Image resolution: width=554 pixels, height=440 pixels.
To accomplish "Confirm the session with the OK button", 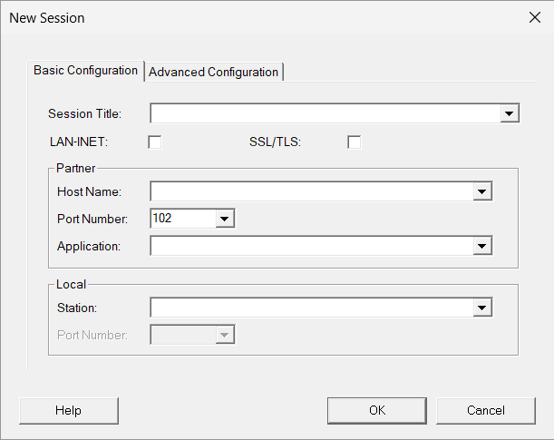I will coord(377,411).
